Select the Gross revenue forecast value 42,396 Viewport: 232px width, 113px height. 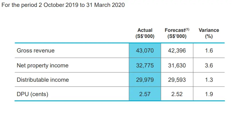click(177, 50)
